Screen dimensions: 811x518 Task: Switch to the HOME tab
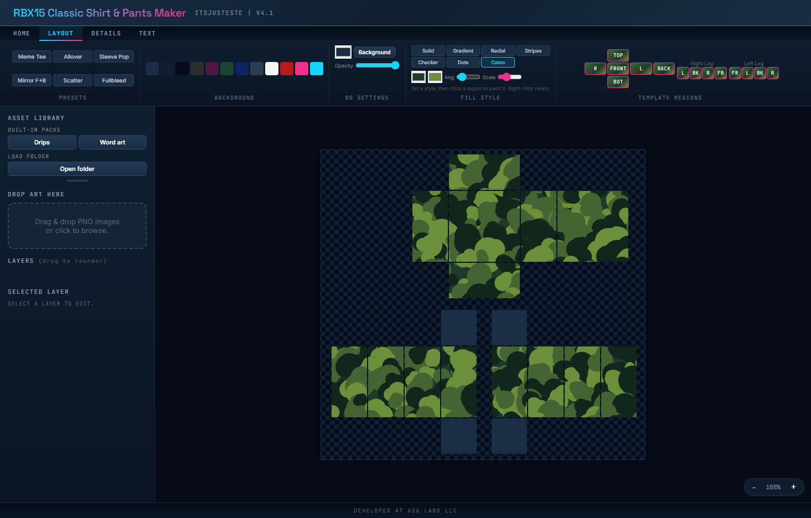22,34
